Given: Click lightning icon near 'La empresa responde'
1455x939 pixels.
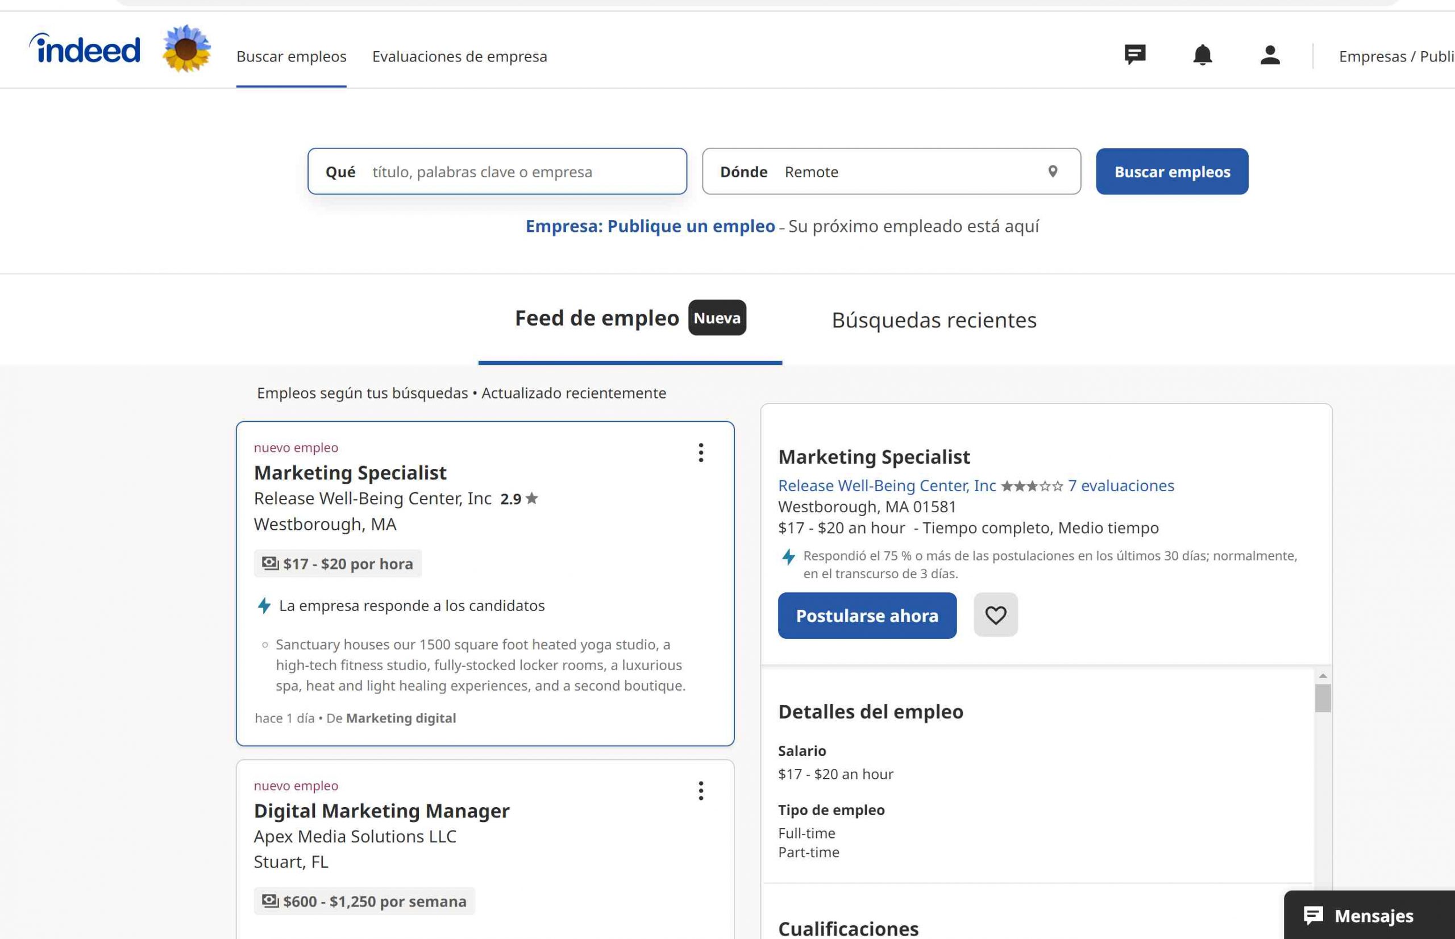Looking at the screenshot, I should click(264, 605).
